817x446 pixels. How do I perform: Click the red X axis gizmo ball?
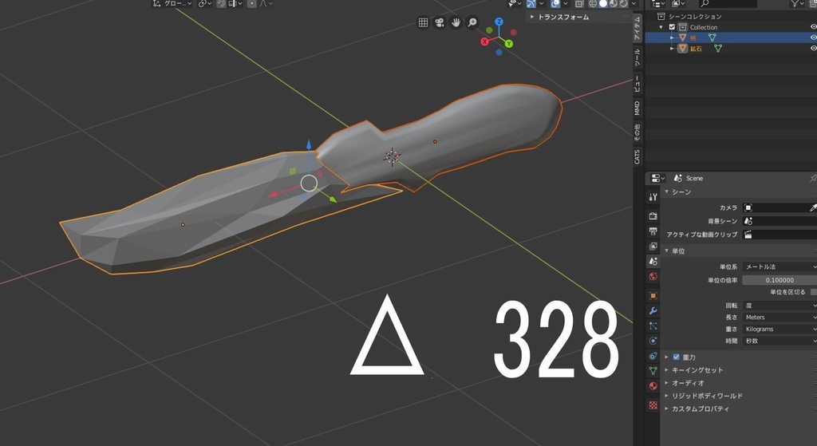pos(484,41)
